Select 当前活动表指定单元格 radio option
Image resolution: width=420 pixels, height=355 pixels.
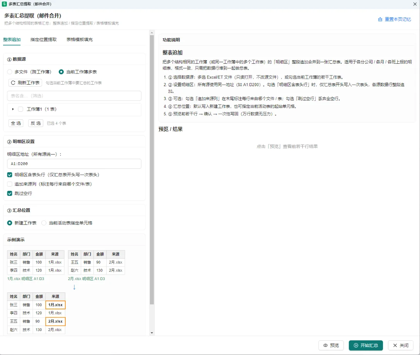click(44, 223)
